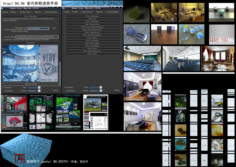
Task: Toggle the viewport lock icon in the license window
Action: [42, 91]
